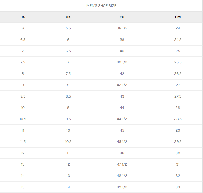Screen dimensions: 203x193
Task: Select the UK column header
Action: click(x=68, y=17)
